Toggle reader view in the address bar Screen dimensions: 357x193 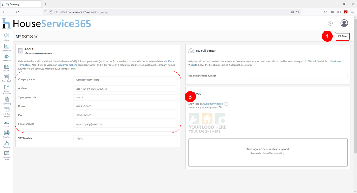click(x=292, y=12)
